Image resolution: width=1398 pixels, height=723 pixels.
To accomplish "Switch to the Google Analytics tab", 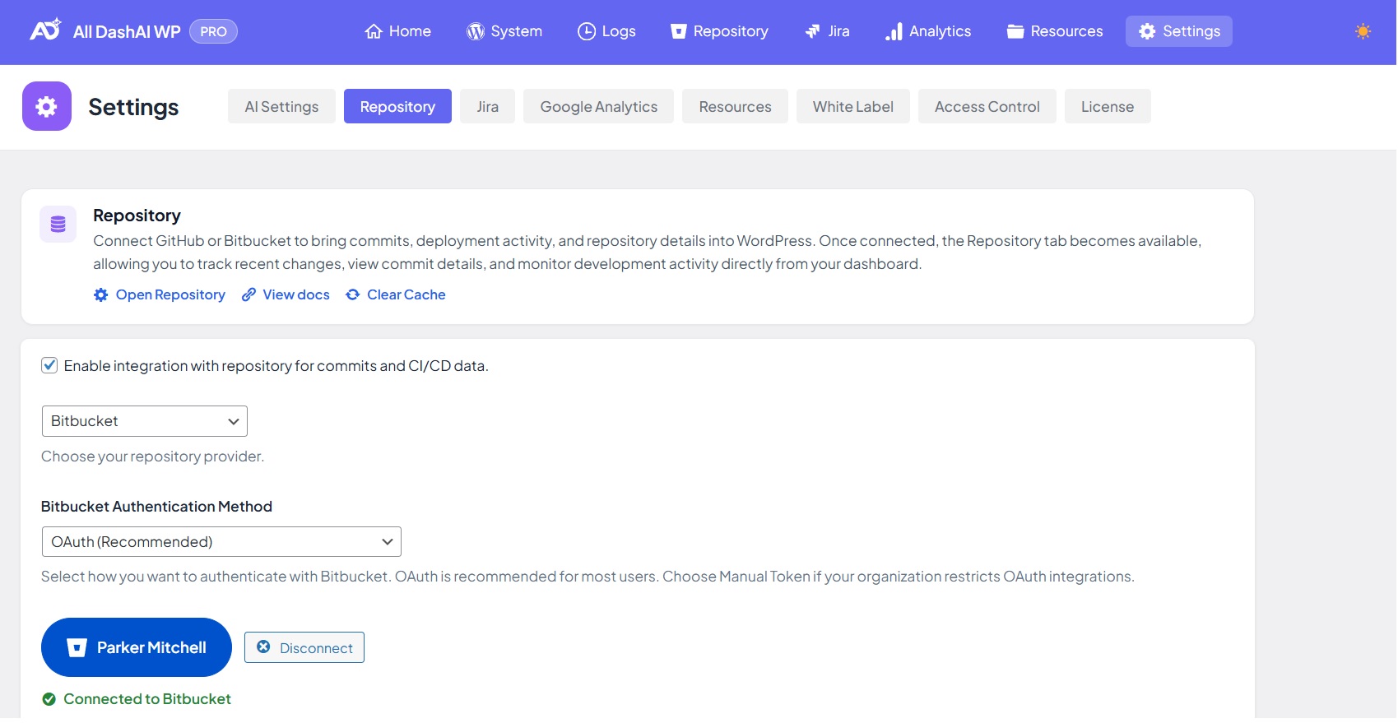I will pyautogui.click(x=598, y=107).
